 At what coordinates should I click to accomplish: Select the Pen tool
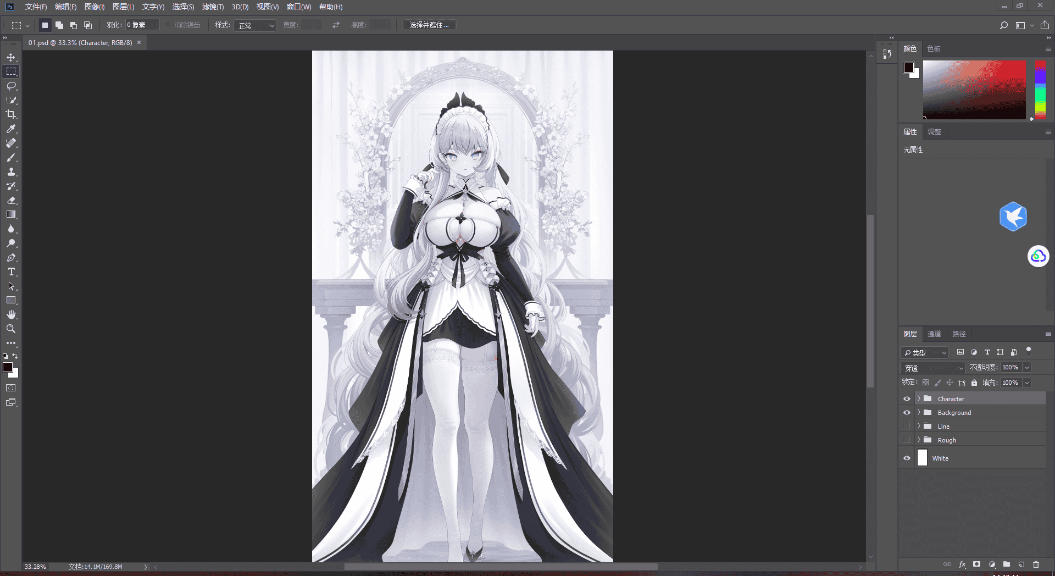coord(11,257)
